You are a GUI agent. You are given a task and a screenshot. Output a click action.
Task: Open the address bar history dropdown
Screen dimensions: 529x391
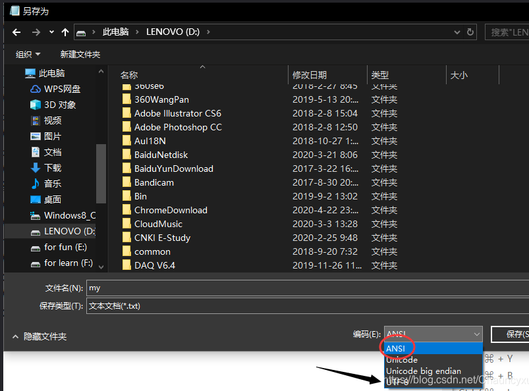(457, 32)
